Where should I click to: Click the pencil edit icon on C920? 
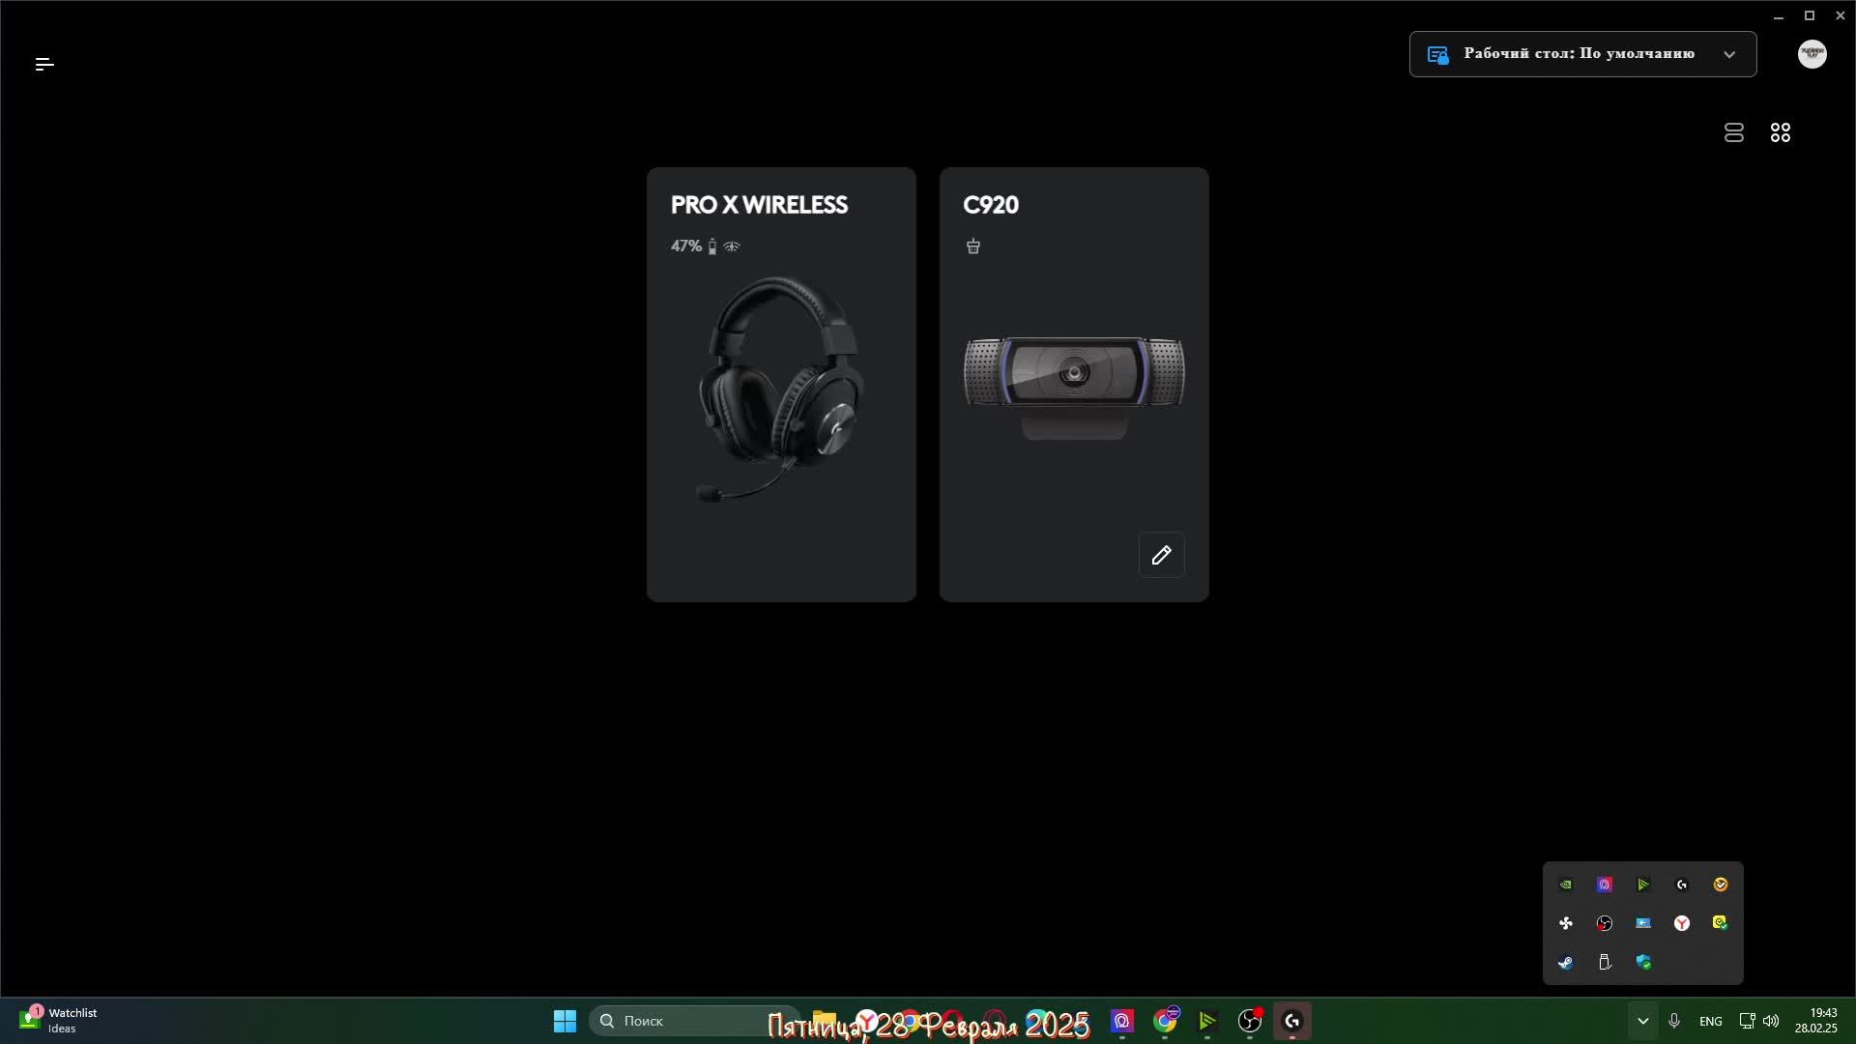pos(1161,555)
